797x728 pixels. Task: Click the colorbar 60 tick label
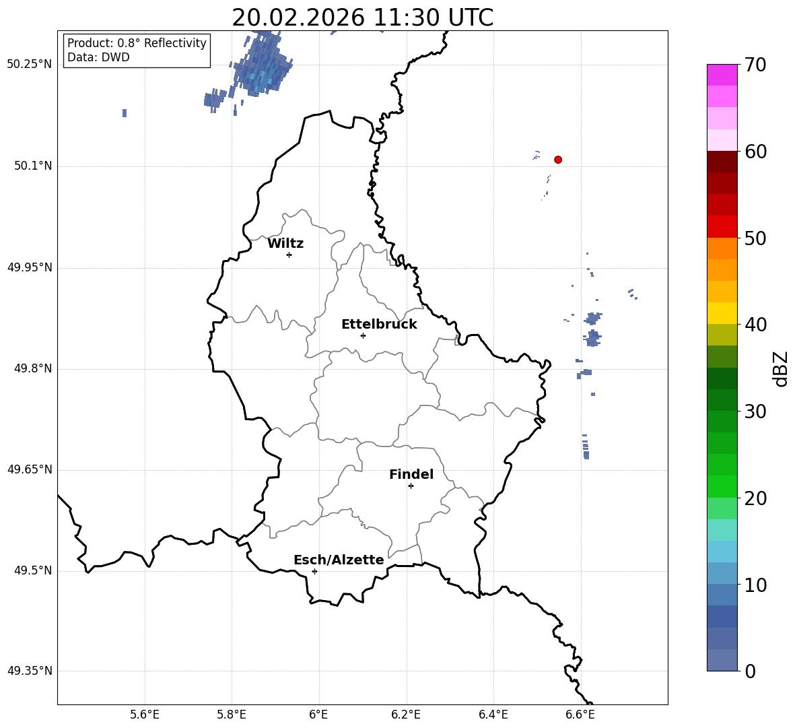click(755, 152)
